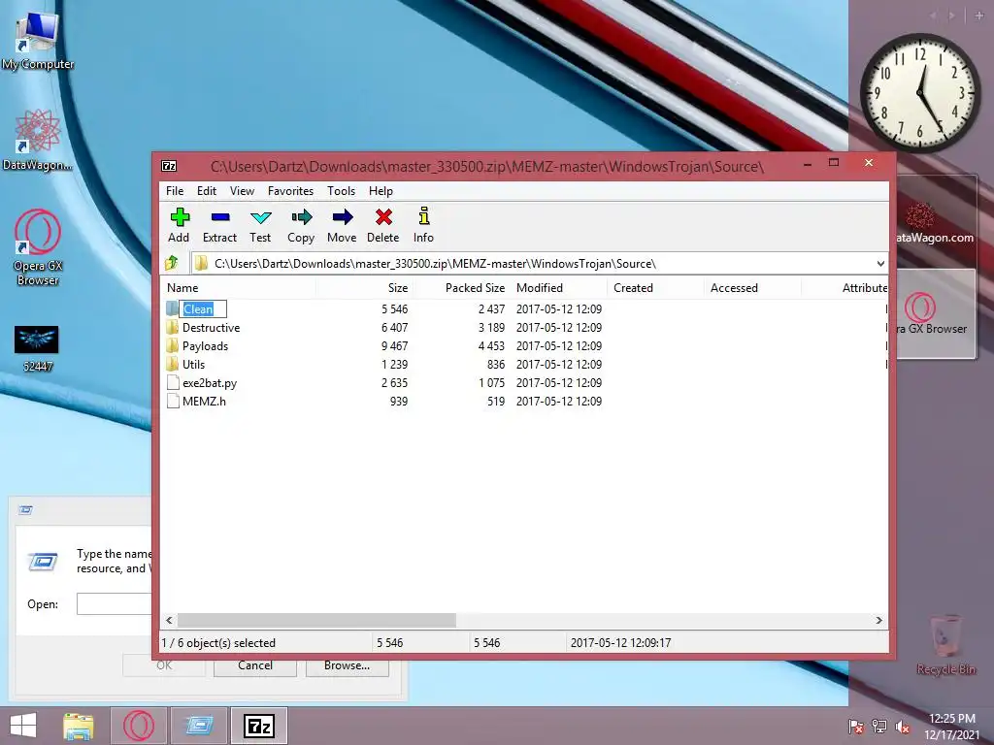The image size is (994, 745).
Task: Open the Edit menu
Action: 207,191
